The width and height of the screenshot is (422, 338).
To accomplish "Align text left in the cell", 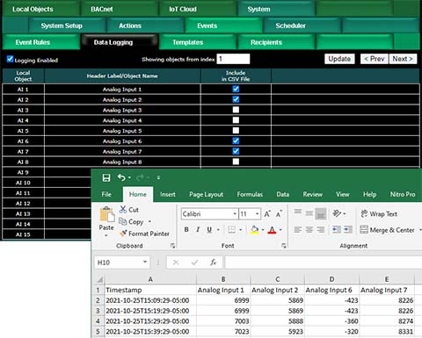I will [298, 230].
